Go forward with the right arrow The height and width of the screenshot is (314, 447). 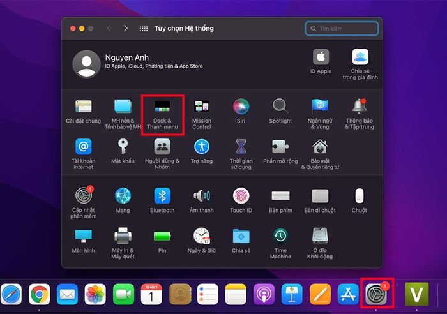click(x=125, y=28)
